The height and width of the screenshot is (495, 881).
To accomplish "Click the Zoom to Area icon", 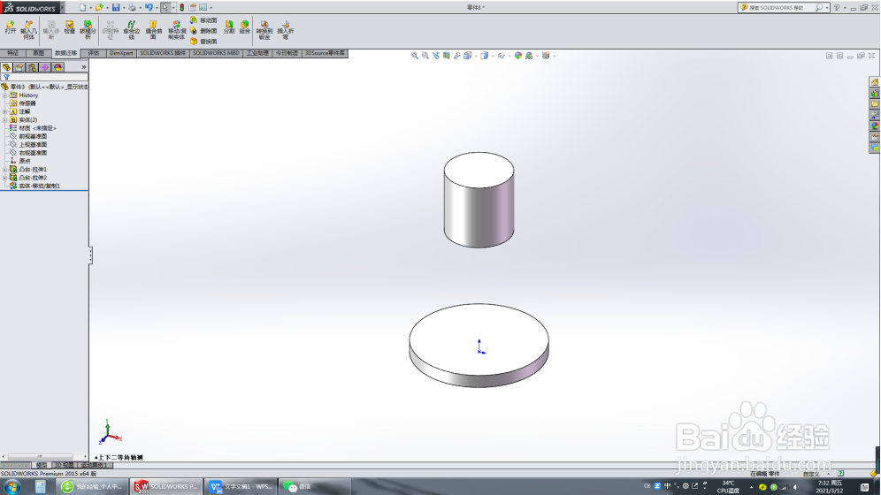I will [425, 56].
